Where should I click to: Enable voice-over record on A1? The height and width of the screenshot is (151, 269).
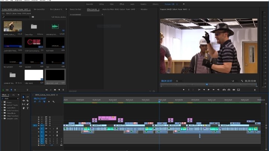click(x=57, y=129)
